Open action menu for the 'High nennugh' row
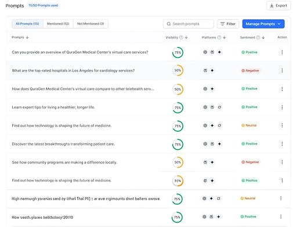Screen dimensions: 293x227 281,198
